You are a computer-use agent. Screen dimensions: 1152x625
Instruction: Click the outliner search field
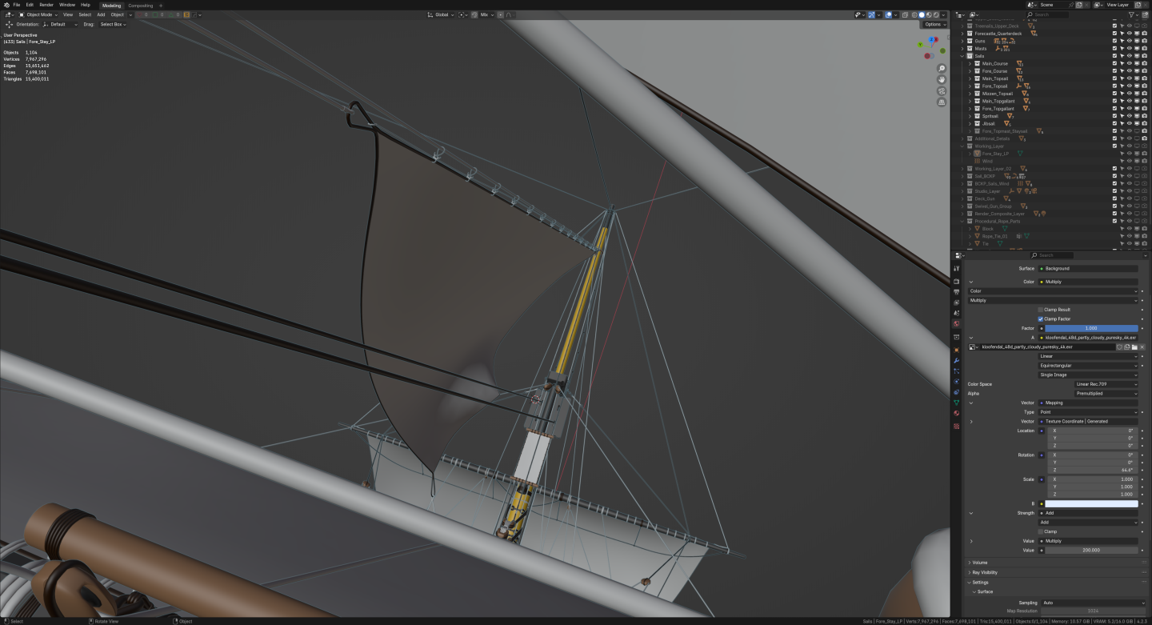[x=1048, y=14]
